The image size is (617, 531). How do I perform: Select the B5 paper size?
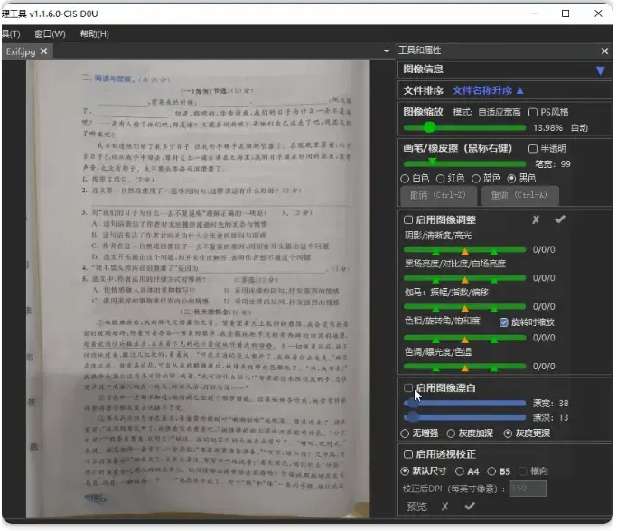(x=491, y=471)
